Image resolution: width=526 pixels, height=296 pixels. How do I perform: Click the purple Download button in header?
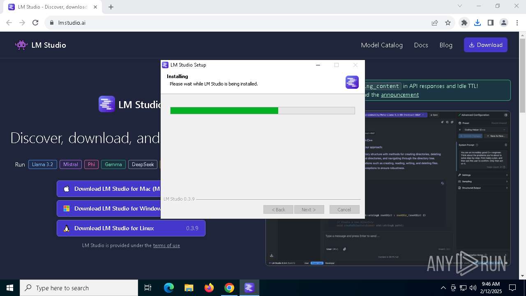(x=486, y=45)
